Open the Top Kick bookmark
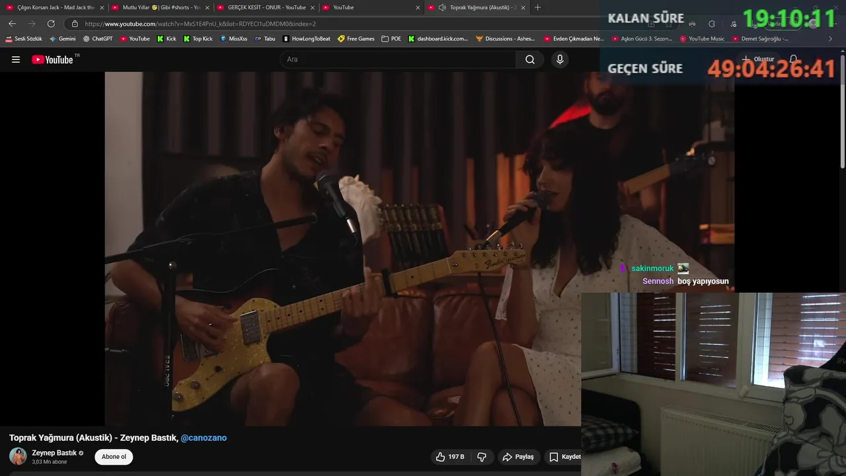 pos(198,39)
